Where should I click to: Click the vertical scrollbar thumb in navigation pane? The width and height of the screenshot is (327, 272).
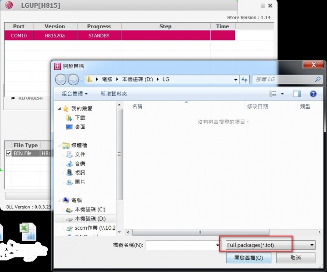coord(119,154)
